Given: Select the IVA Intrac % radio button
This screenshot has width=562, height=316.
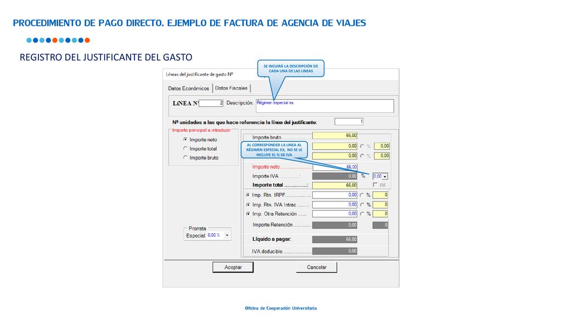Looking at the screenshot, I should (x=362, y=205).
